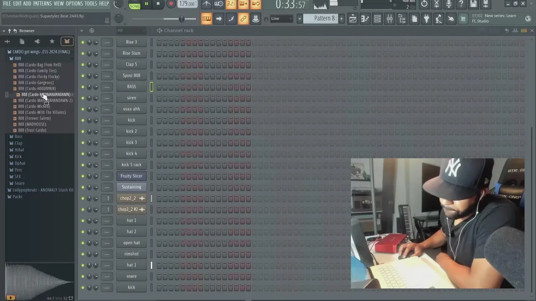The image size is (536, 301).
Task: Toggle wait for input before recording
Action: point(219,4)
